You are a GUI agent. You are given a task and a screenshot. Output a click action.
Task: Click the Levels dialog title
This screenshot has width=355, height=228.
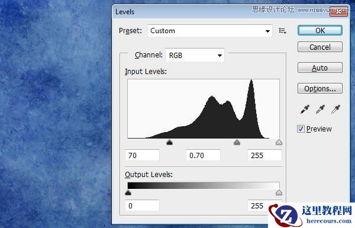pyautogui.click(x=125, y=12)
